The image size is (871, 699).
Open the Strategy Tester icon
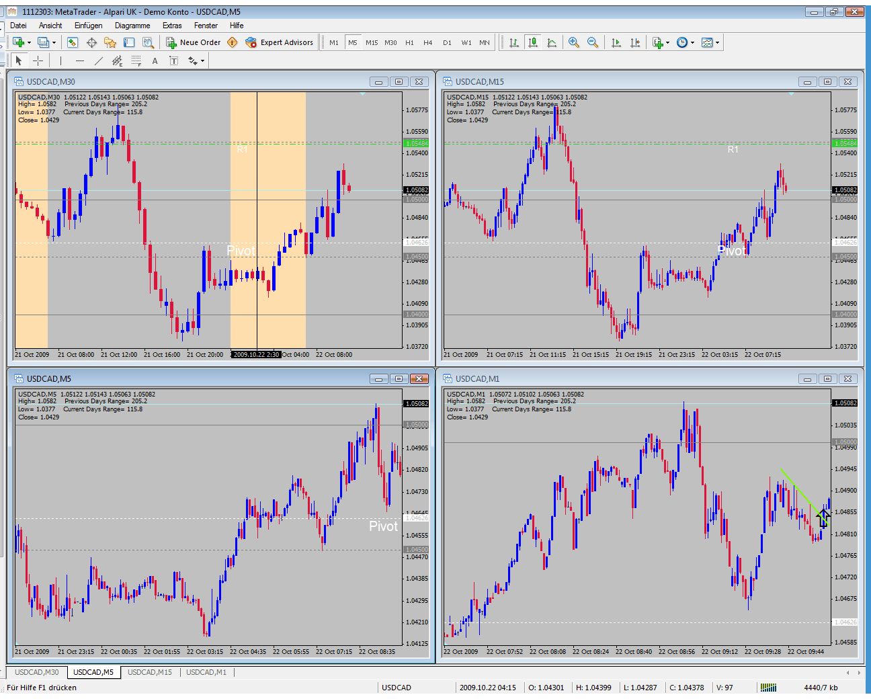[x=149, y=42]
